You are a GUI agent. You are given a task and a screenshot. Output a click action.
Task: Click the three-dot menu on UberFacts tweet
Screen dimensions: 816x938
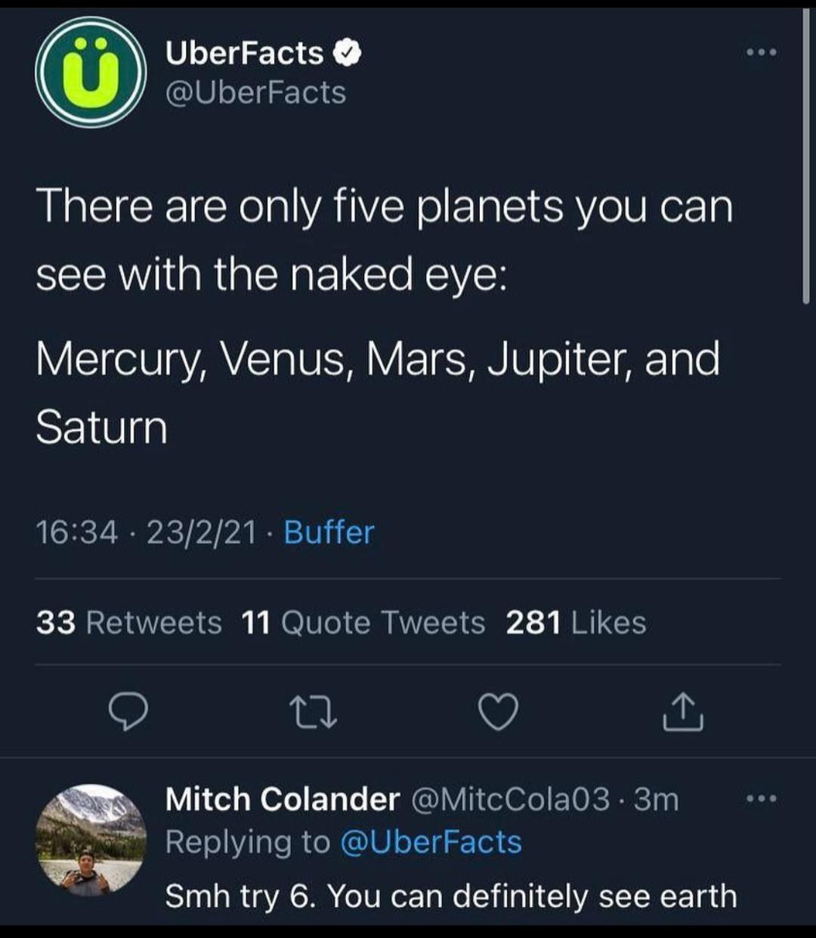pyautogui.click(x=763, y=50)
